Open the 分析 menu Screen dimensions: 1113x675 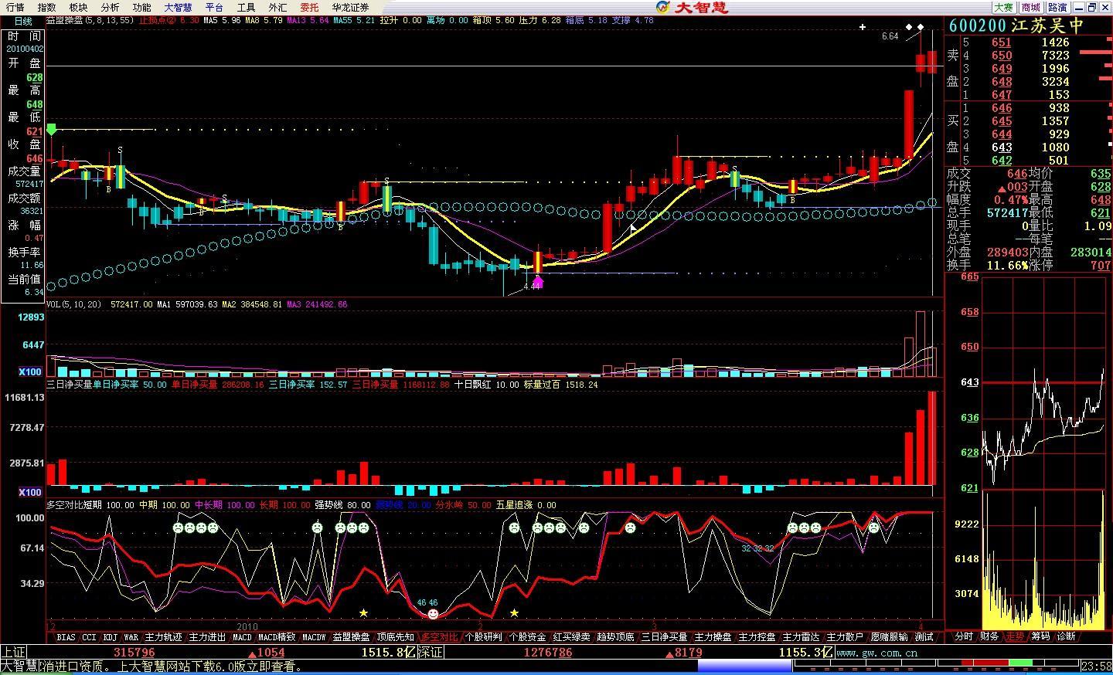coord(110,8)
